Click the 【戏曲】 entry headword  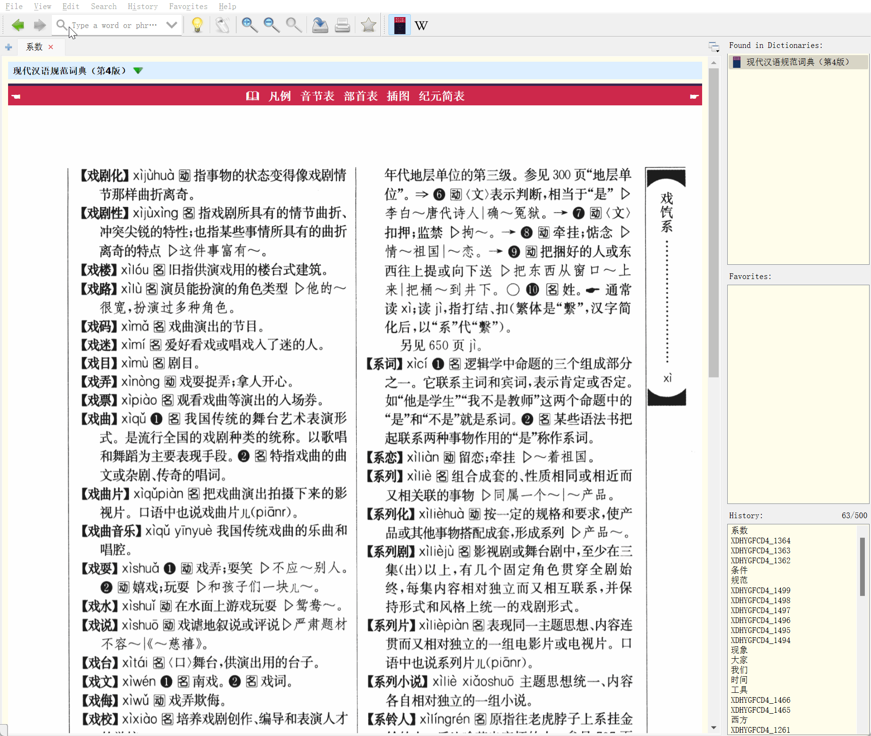99,419
